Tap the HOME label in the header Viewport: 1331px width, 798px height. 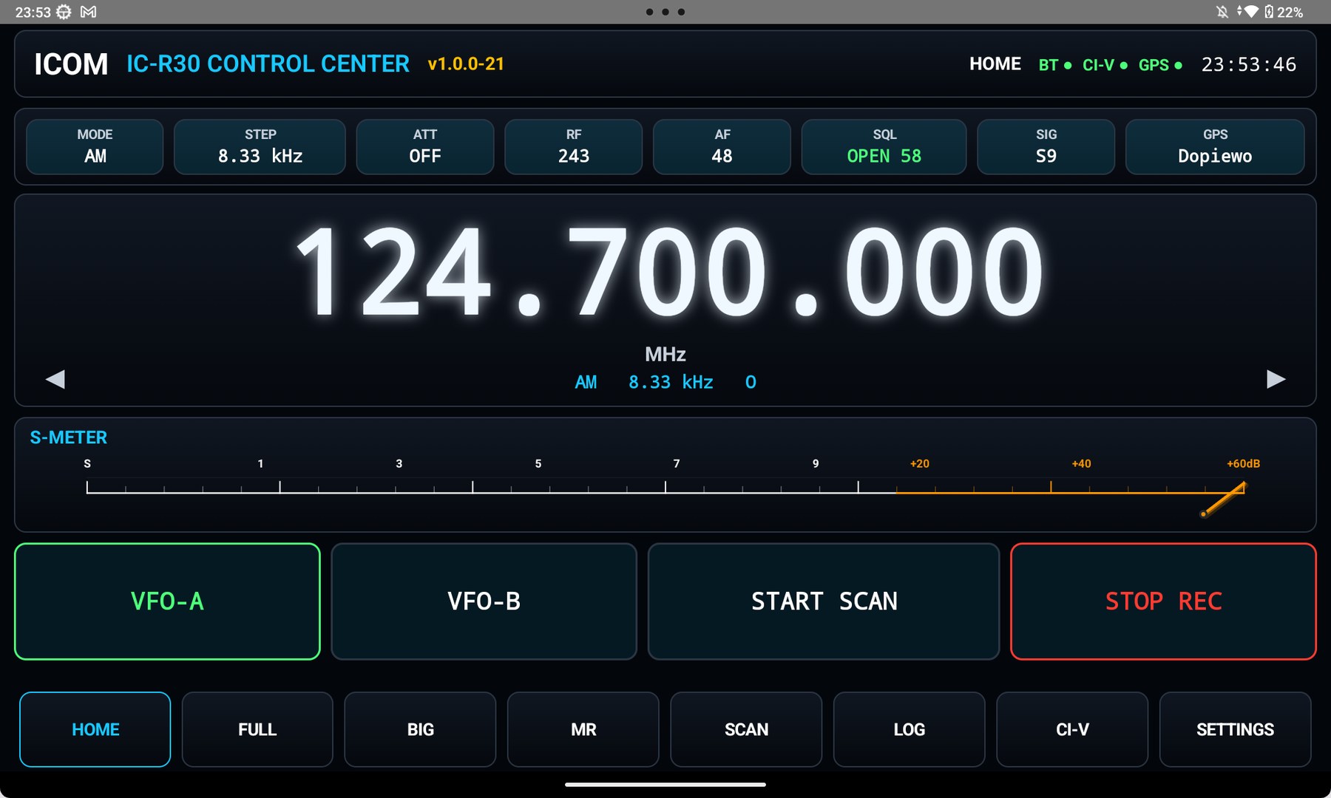point(995,64)
